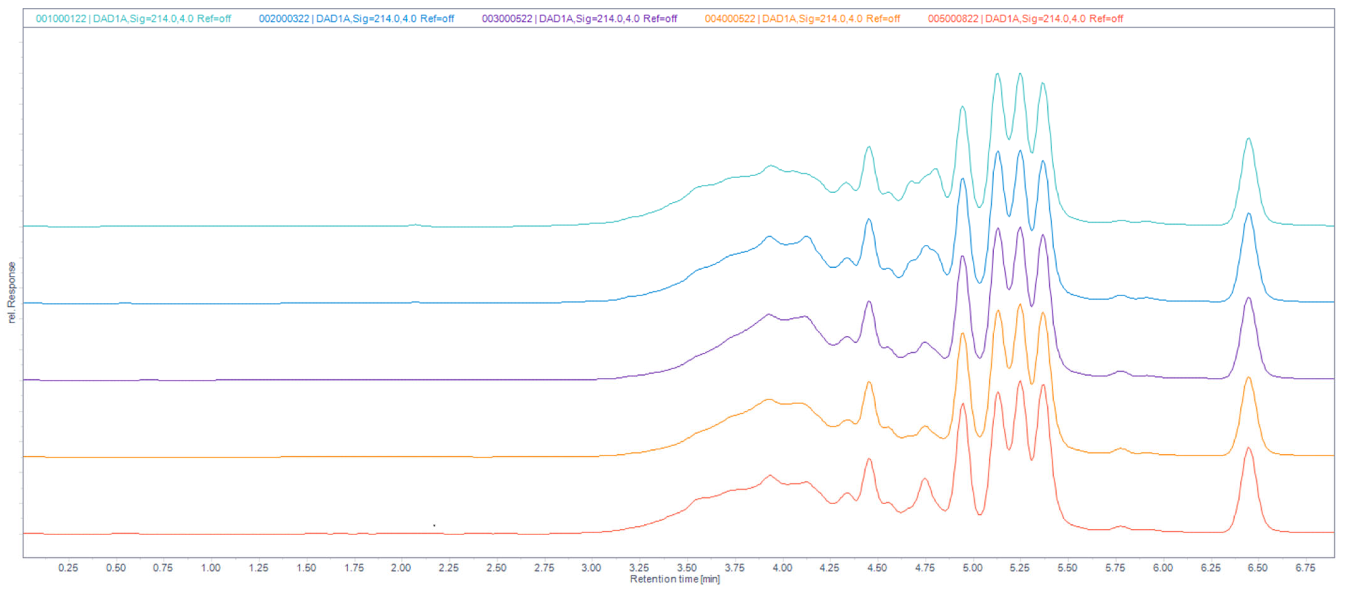
Task: Click the Retention time [min] axis title
Action: point(675,579)
